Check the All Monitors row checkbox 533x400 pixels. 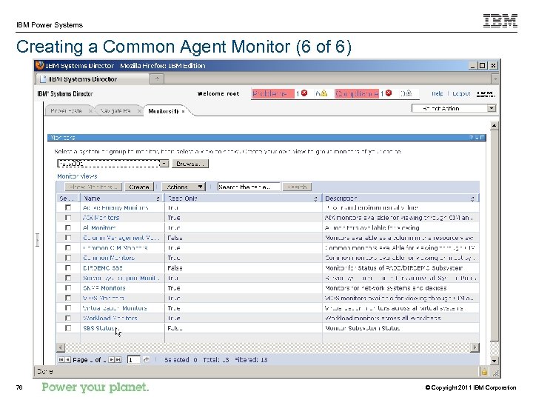[68, 227]
